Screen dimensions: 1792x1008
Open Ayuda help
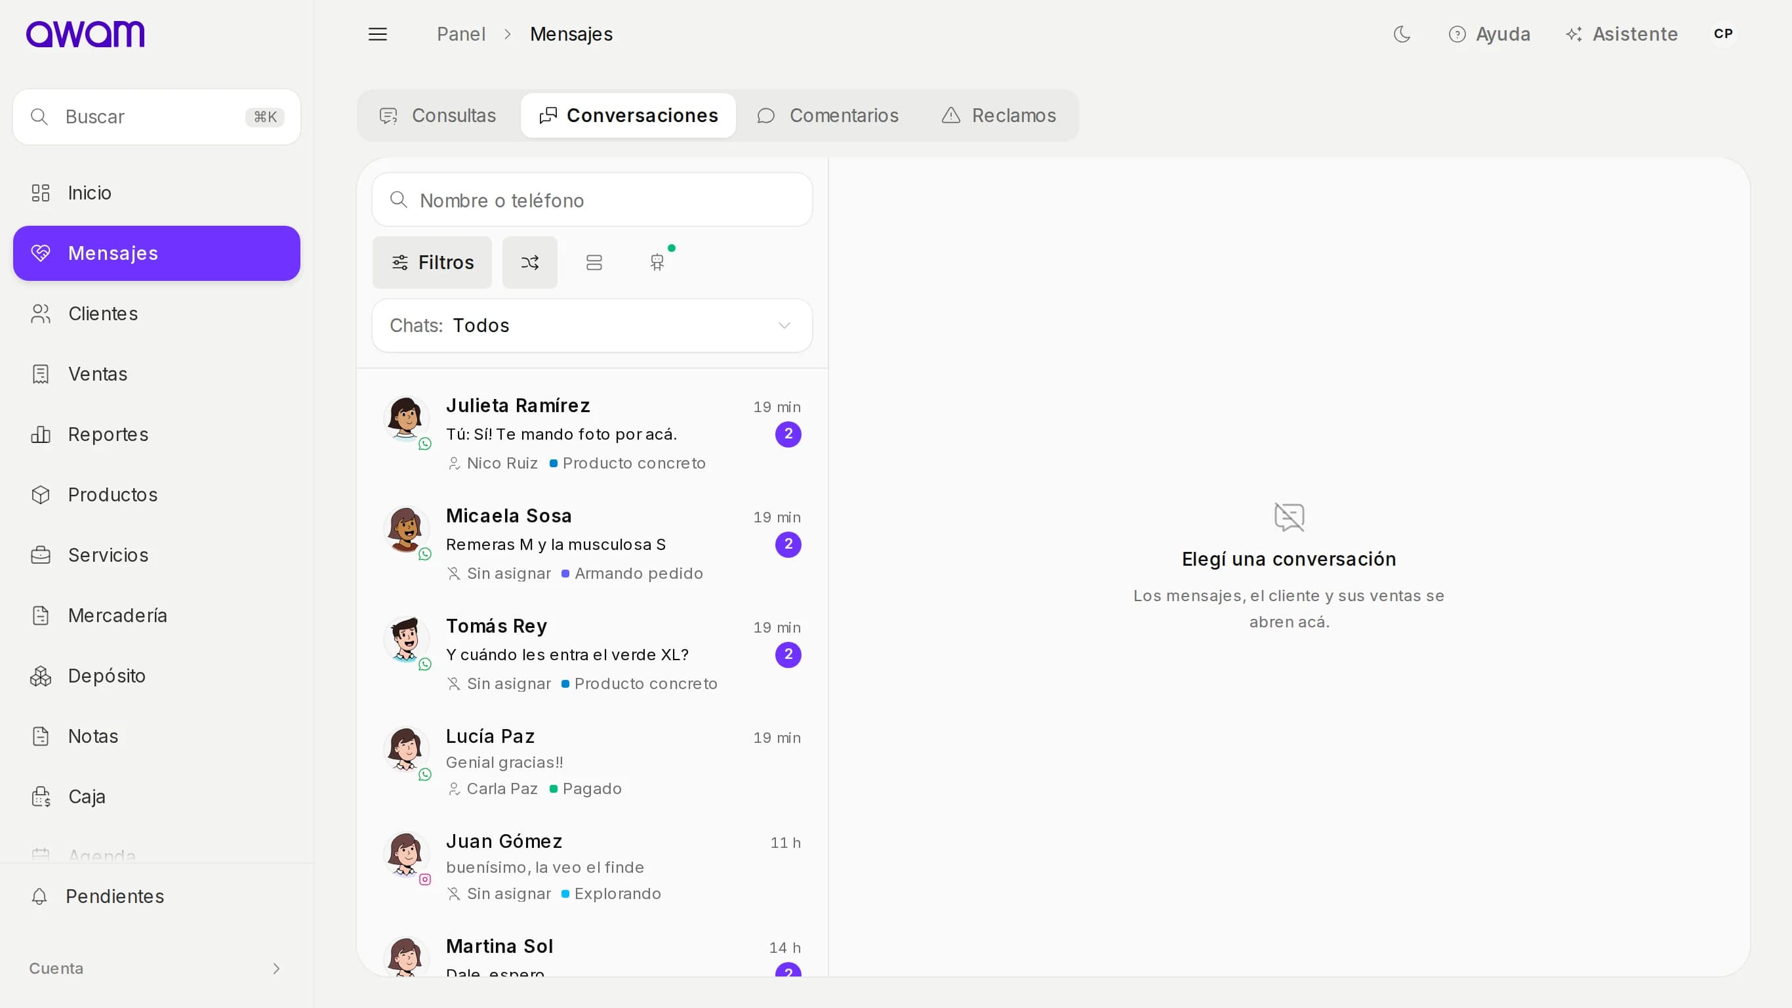(x=1490, y=34)
